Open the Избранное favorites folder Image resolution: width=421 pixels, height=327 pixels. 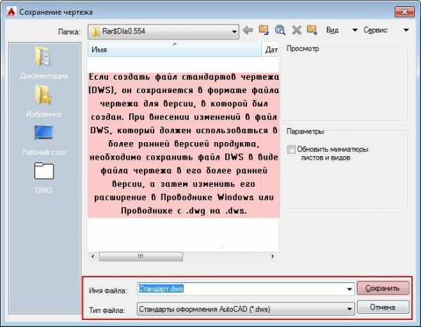click(x=44, y=100)
